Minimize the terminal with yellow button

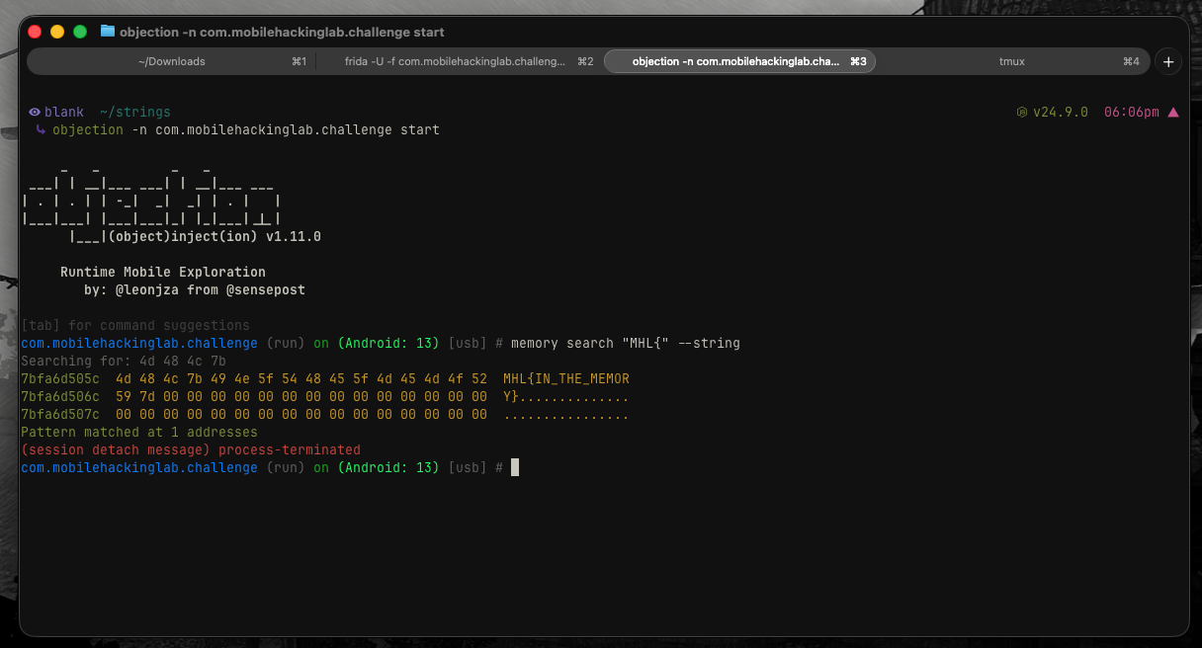tap(57, 32)
